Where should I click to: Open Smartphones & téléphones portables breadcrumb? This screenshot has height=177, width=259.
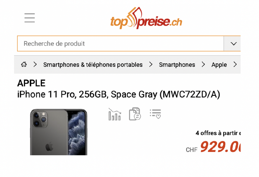[93, 65]
